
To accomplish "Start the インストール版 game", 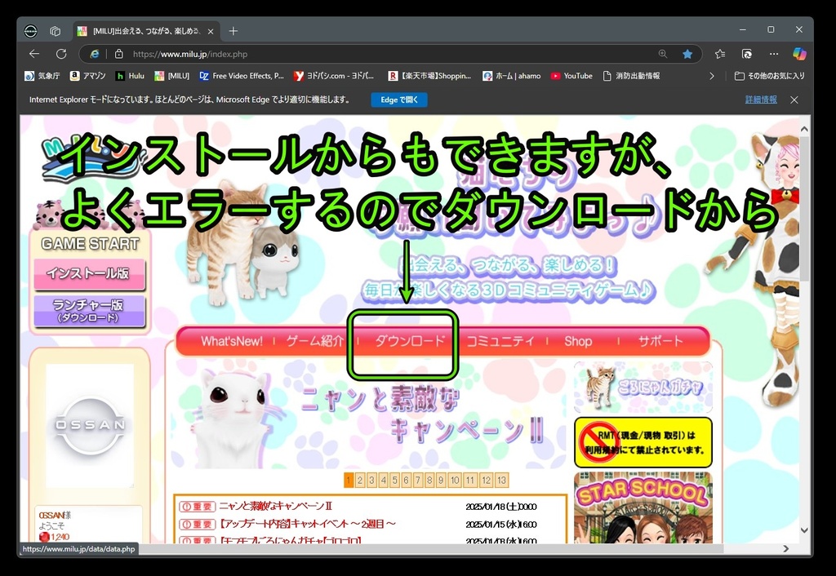I will tap(90, 274).
